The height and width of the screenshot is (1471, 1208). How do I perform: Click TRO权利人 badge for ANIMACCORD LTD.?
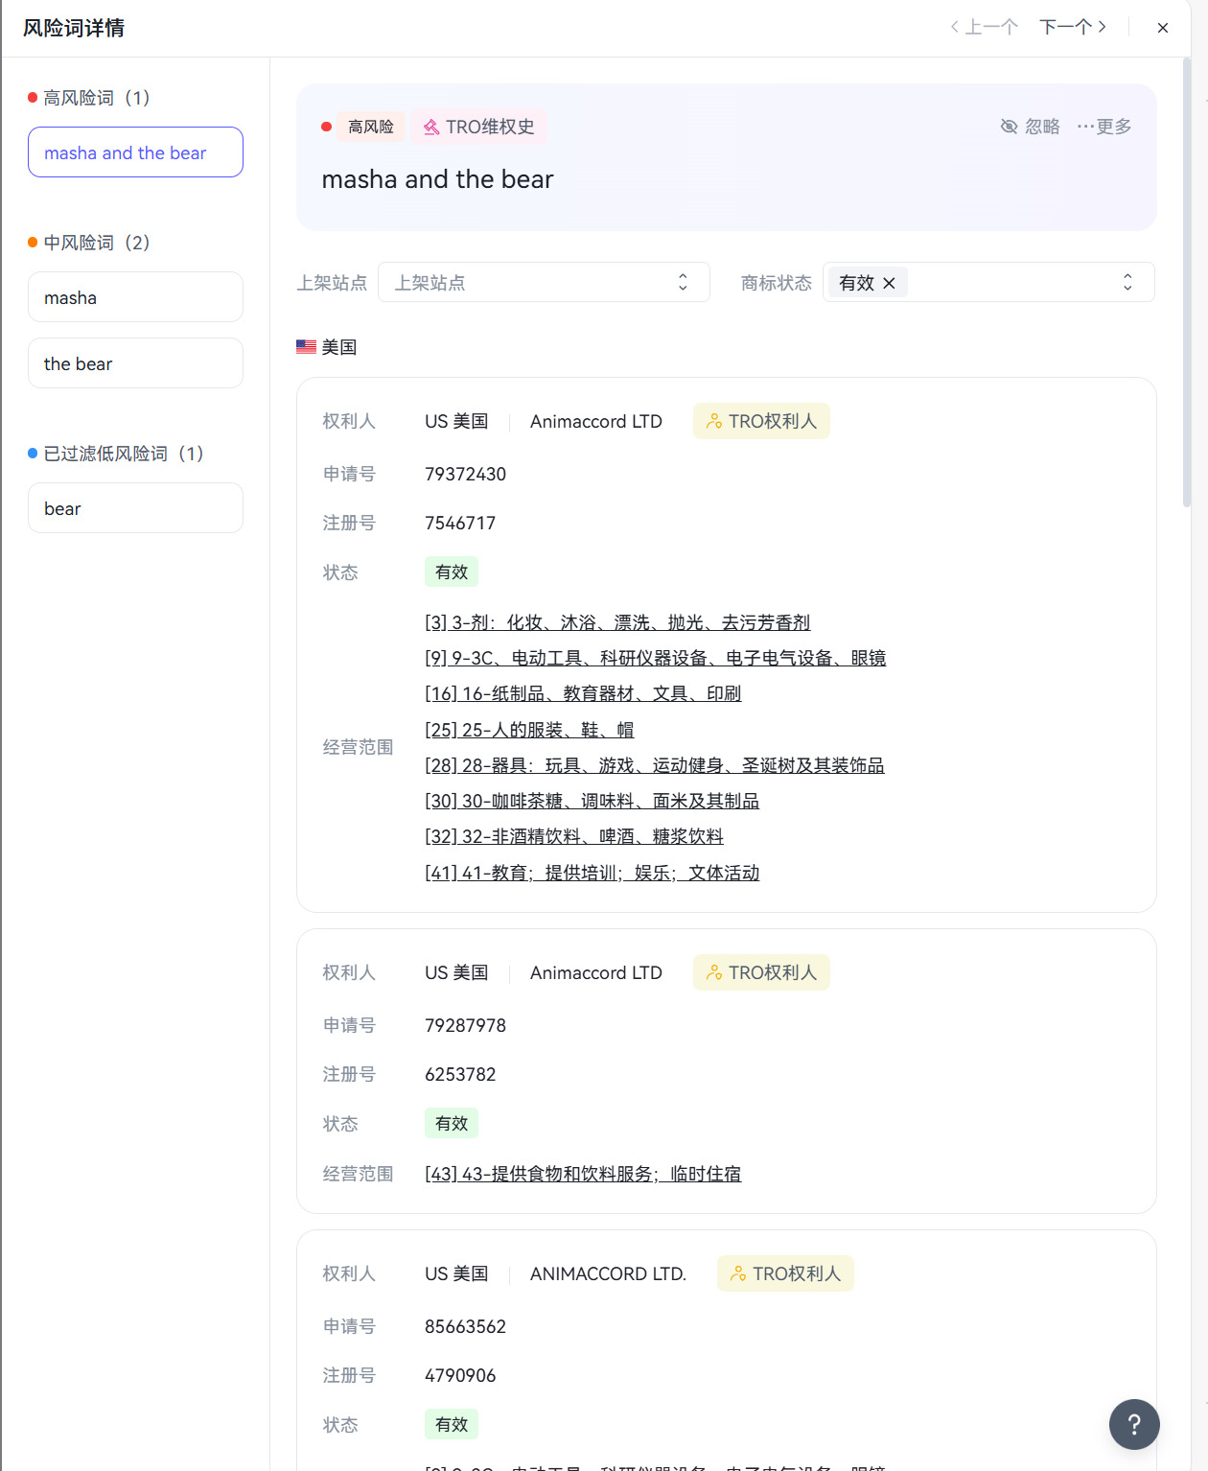click(x=785, y=1273)
